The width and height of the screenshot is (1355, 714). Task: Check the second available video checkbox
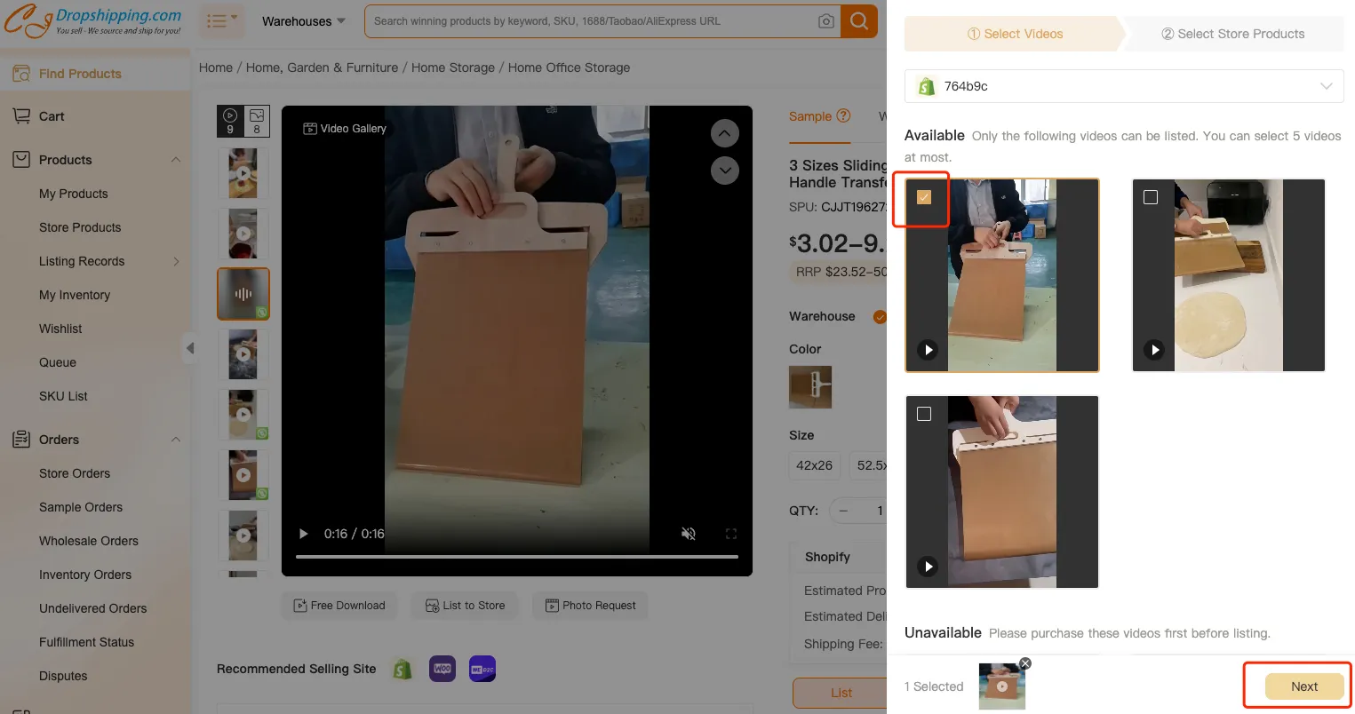click(x=1151, y=197)
